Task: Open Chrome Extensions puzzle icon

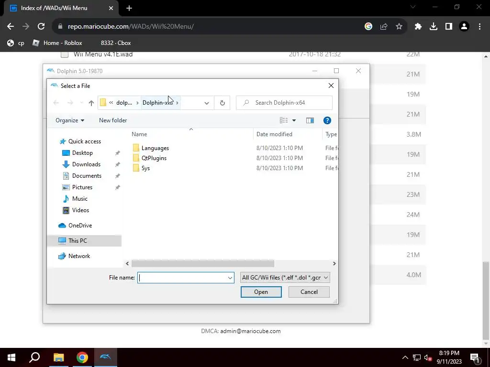Action: click(418, 27)
